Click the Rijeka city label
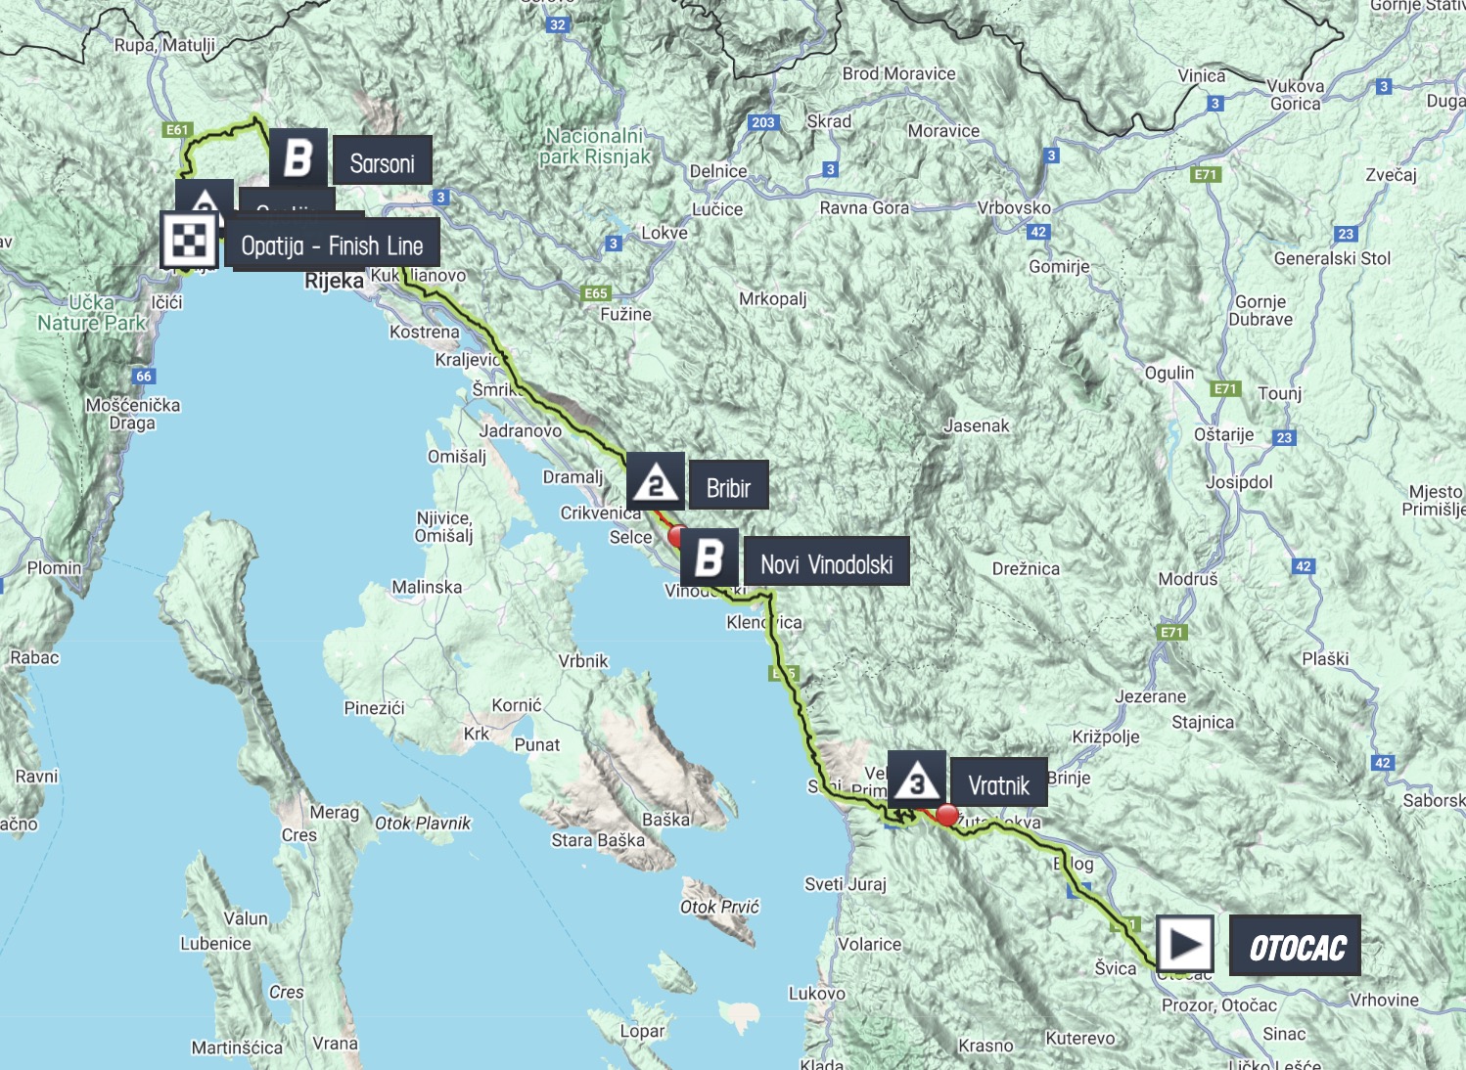1466x1070 pixels. (334, 281)
